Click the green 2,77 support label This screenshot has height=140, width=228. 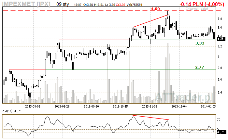199,67
